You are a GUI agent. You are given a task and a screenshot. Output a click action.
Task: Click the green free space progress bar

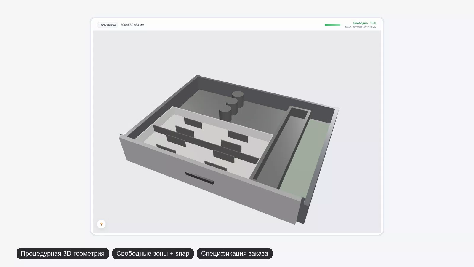333,25
